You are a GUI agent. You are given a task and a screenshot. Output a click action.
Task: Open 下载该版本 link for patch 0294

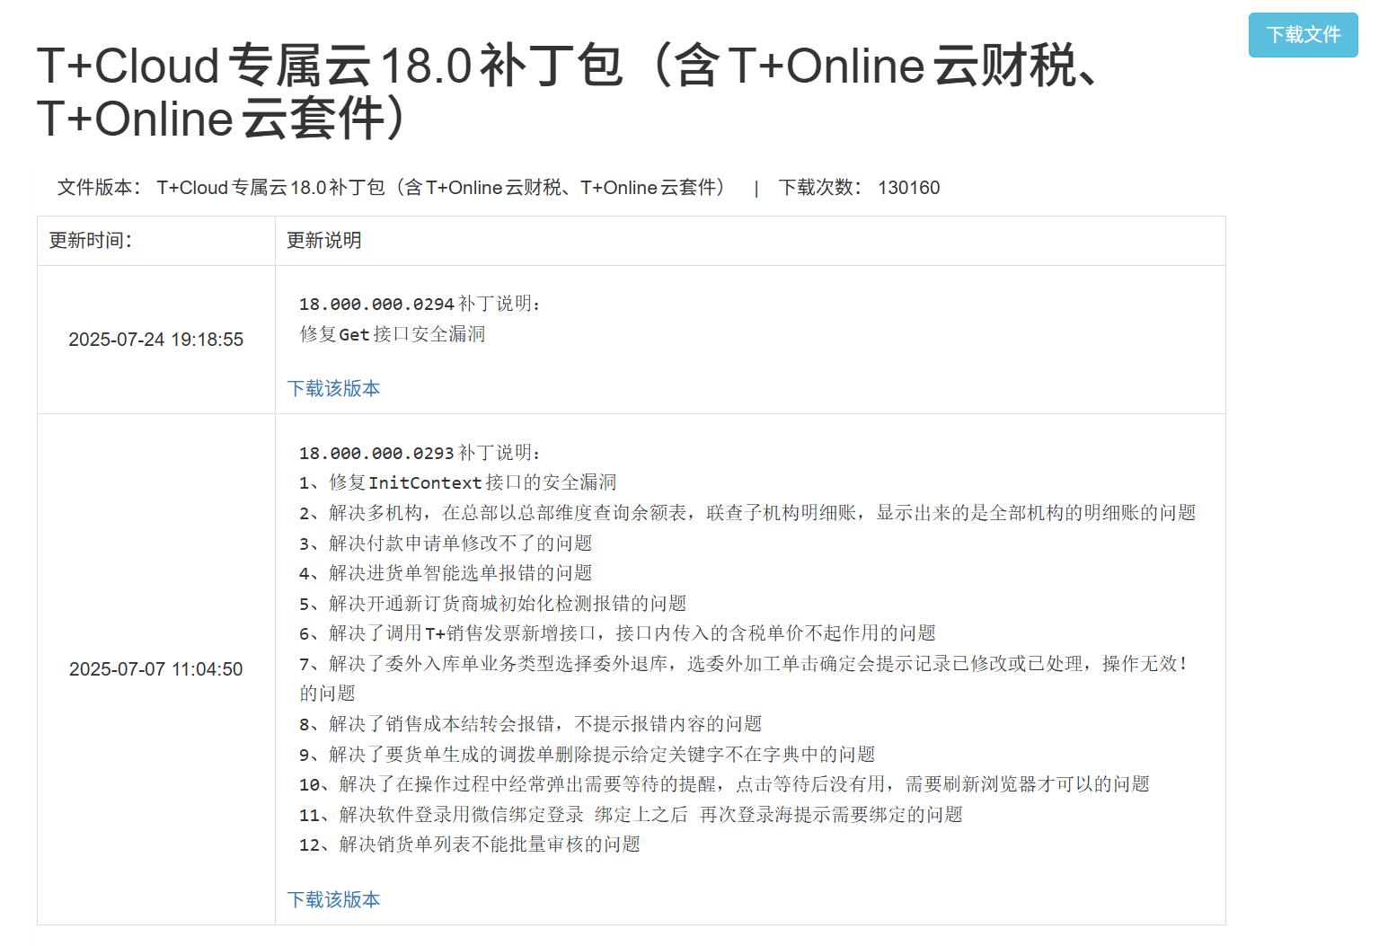[333, 388]
